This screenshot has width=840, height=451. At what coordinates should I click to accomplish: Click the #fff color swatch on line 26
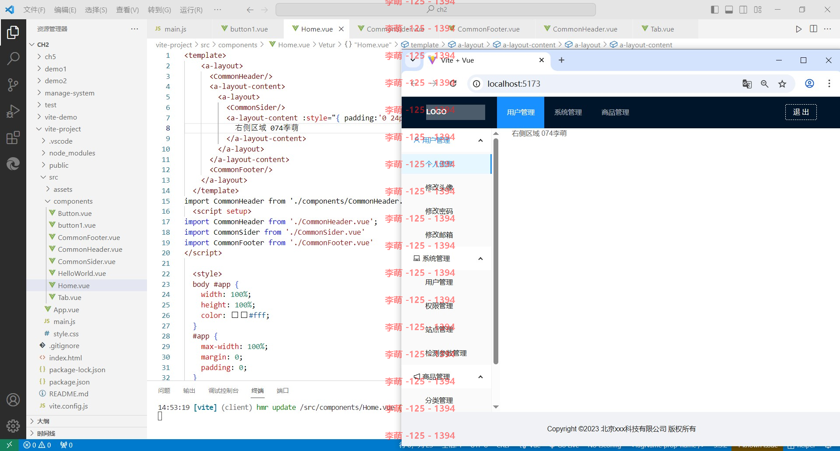244,315
